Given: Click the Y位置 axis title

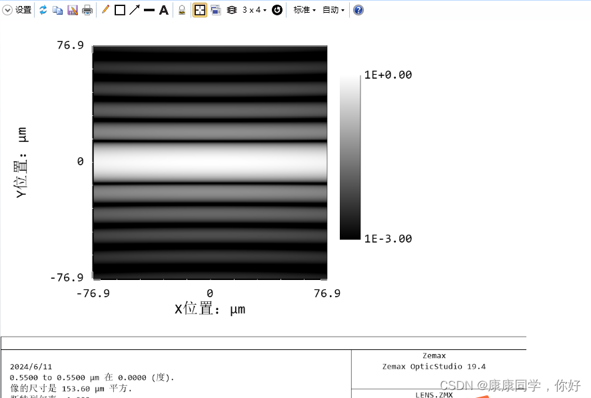Looking at the screenshot, I should tap(21, 163).
